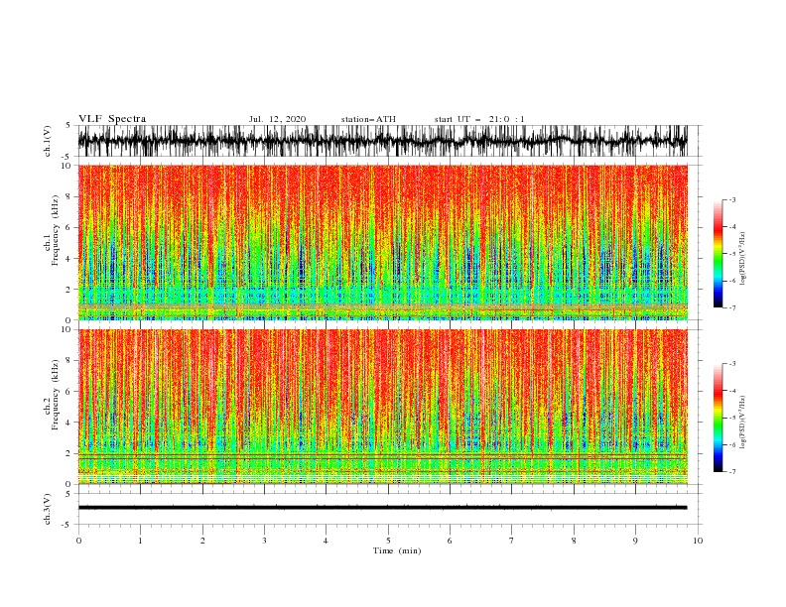Click the ch.1 PSD color bar
The image size is (786, 607).
coord(718,254)
